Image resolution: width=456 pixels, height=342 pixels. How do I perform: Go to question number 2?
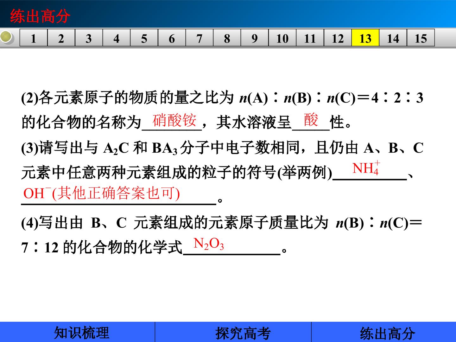[x=61, y=38]
